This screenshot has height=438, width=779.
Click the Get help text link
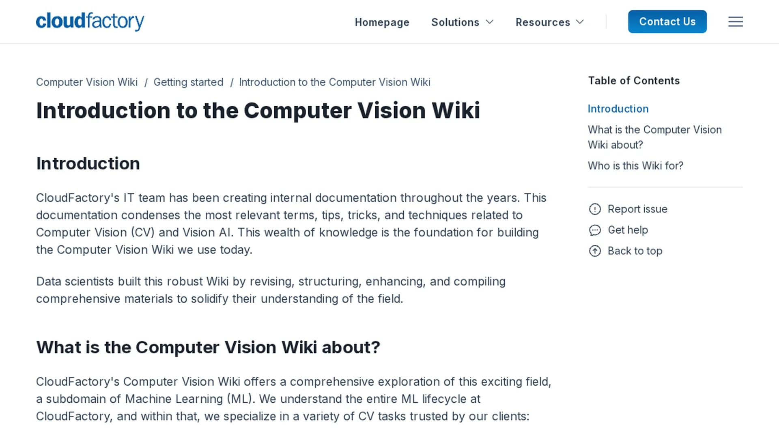tap(628, 230)
